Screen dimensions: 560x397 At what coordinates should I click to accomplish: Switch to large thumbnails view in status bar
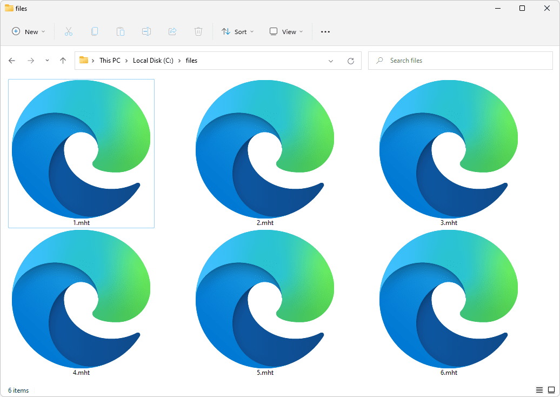551,390
